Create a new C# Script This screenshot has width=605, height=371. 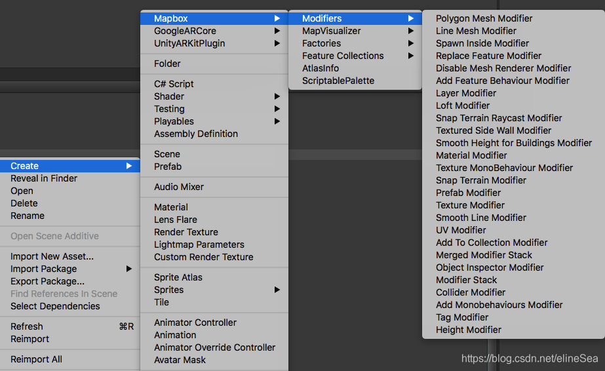pos(214,84)
